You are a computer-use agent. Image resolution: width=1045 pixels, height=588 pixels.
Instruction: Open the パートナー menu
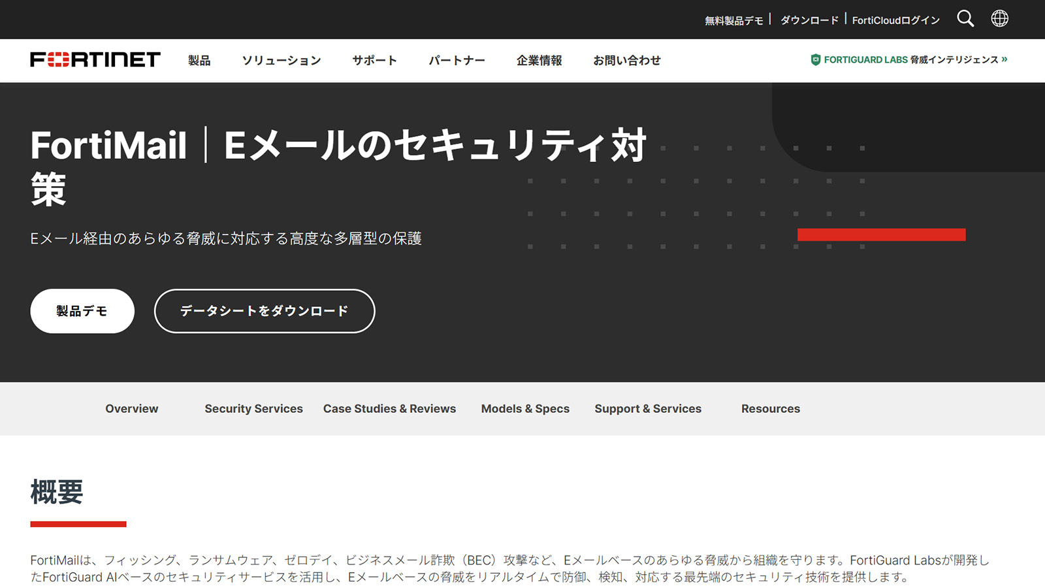457,60
